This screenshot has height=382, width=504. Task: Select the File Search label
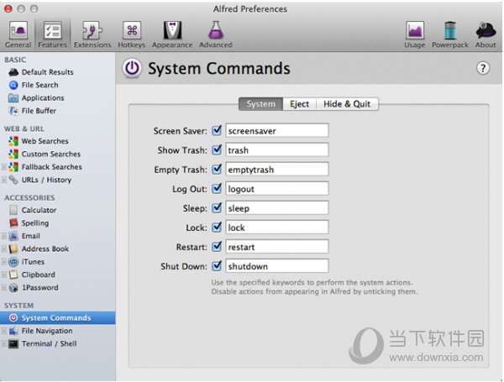39,85
